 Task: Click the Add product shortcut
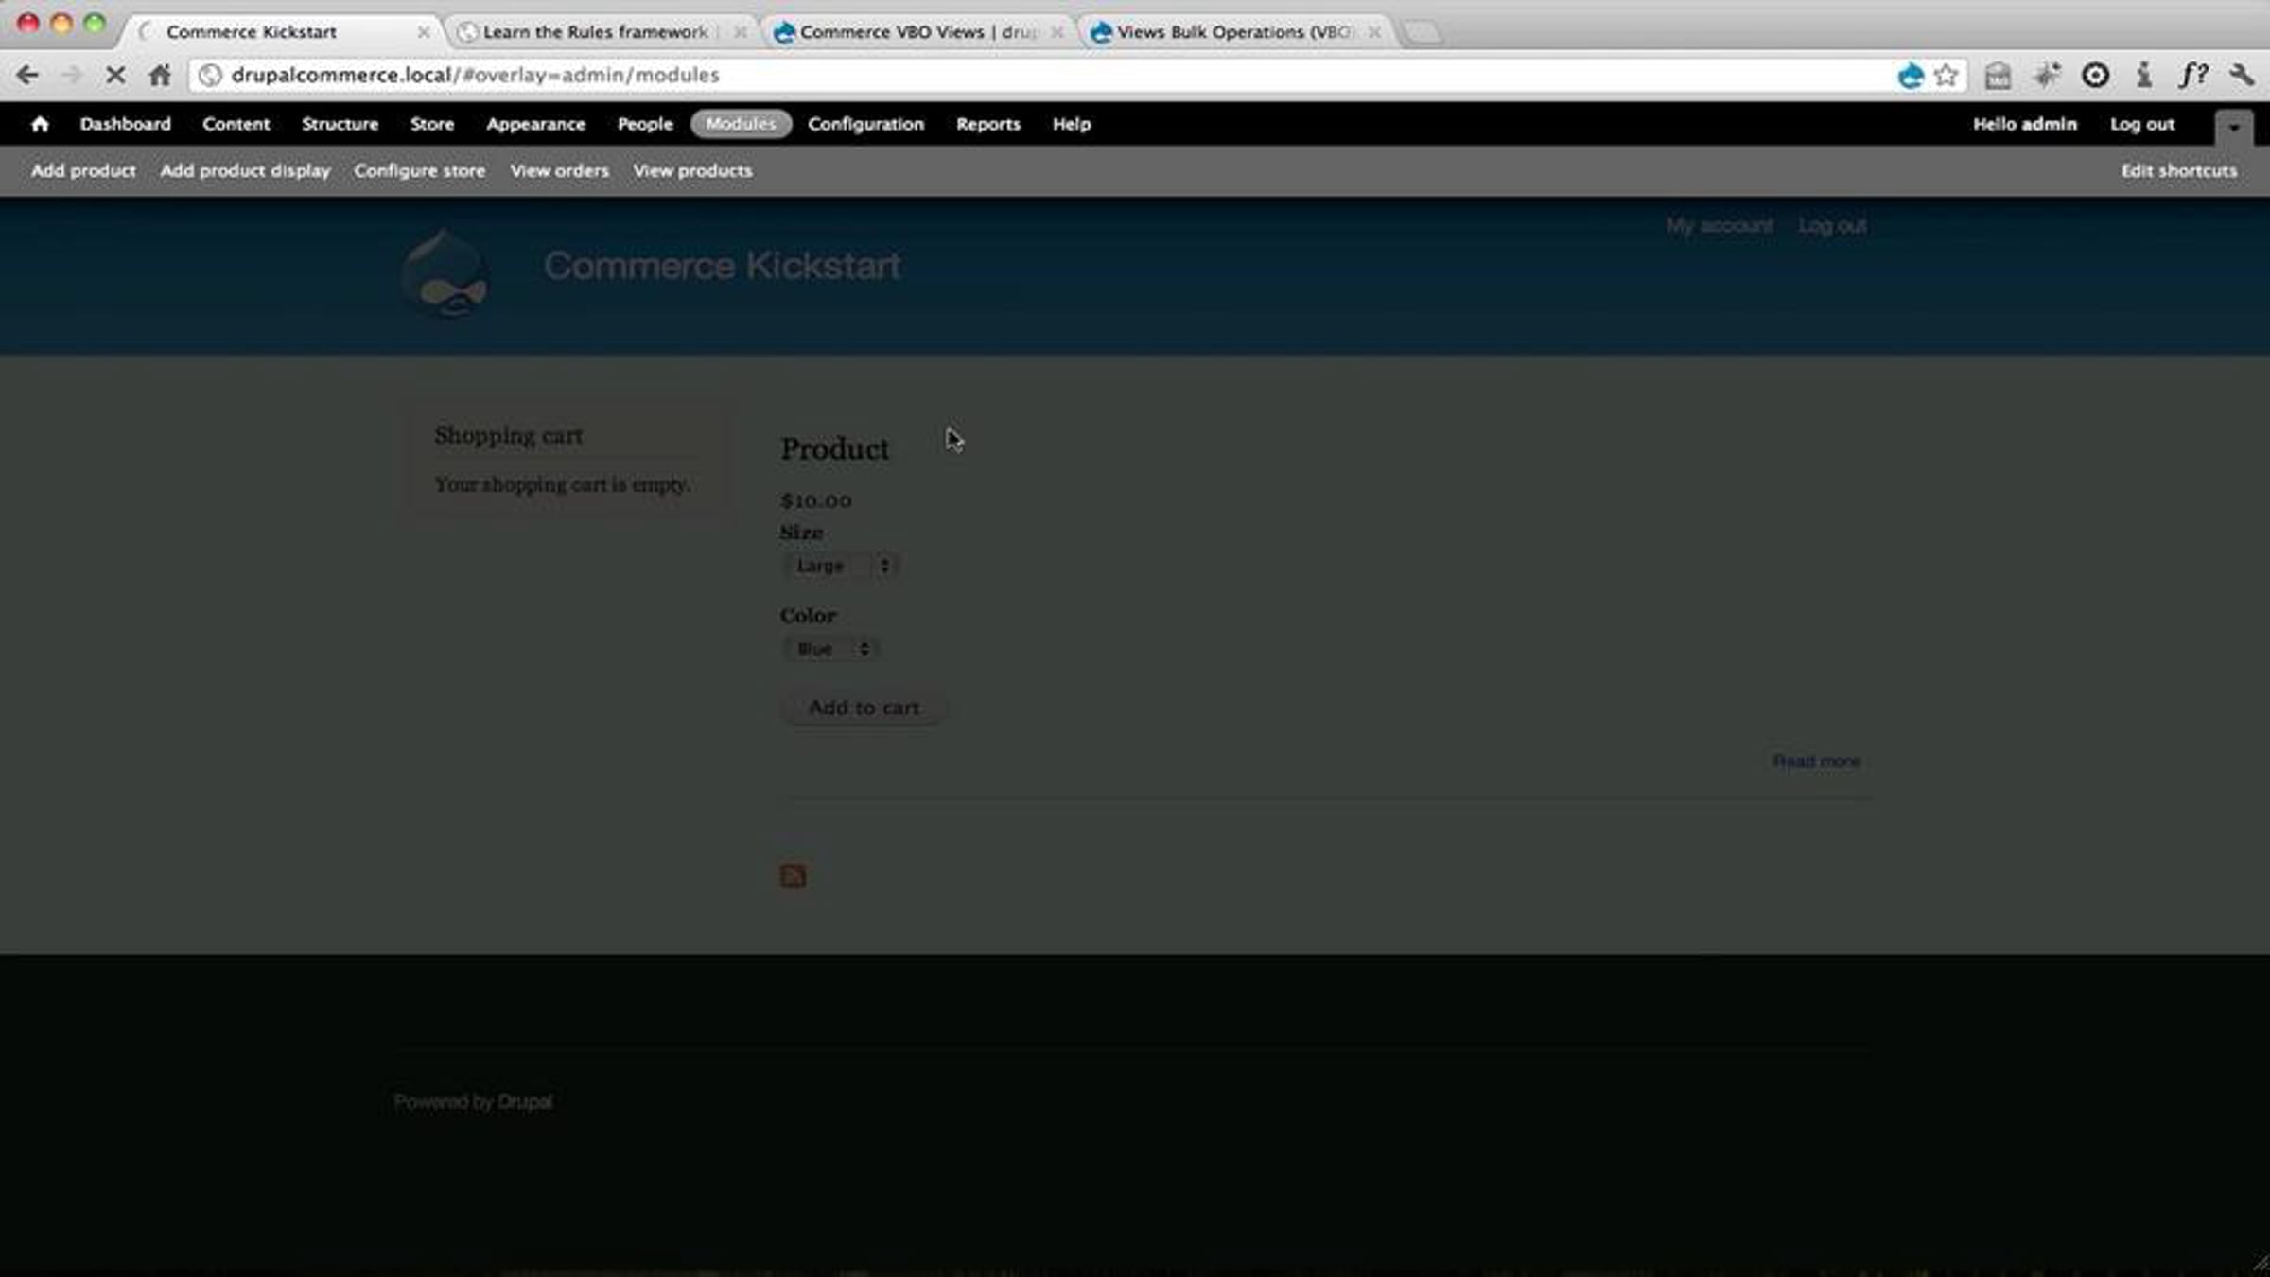83,171
